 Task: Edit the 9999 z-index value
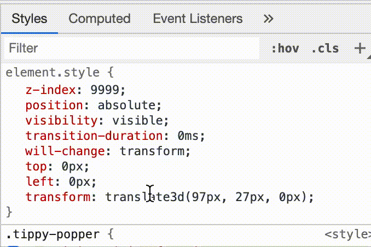coord(105,90)
